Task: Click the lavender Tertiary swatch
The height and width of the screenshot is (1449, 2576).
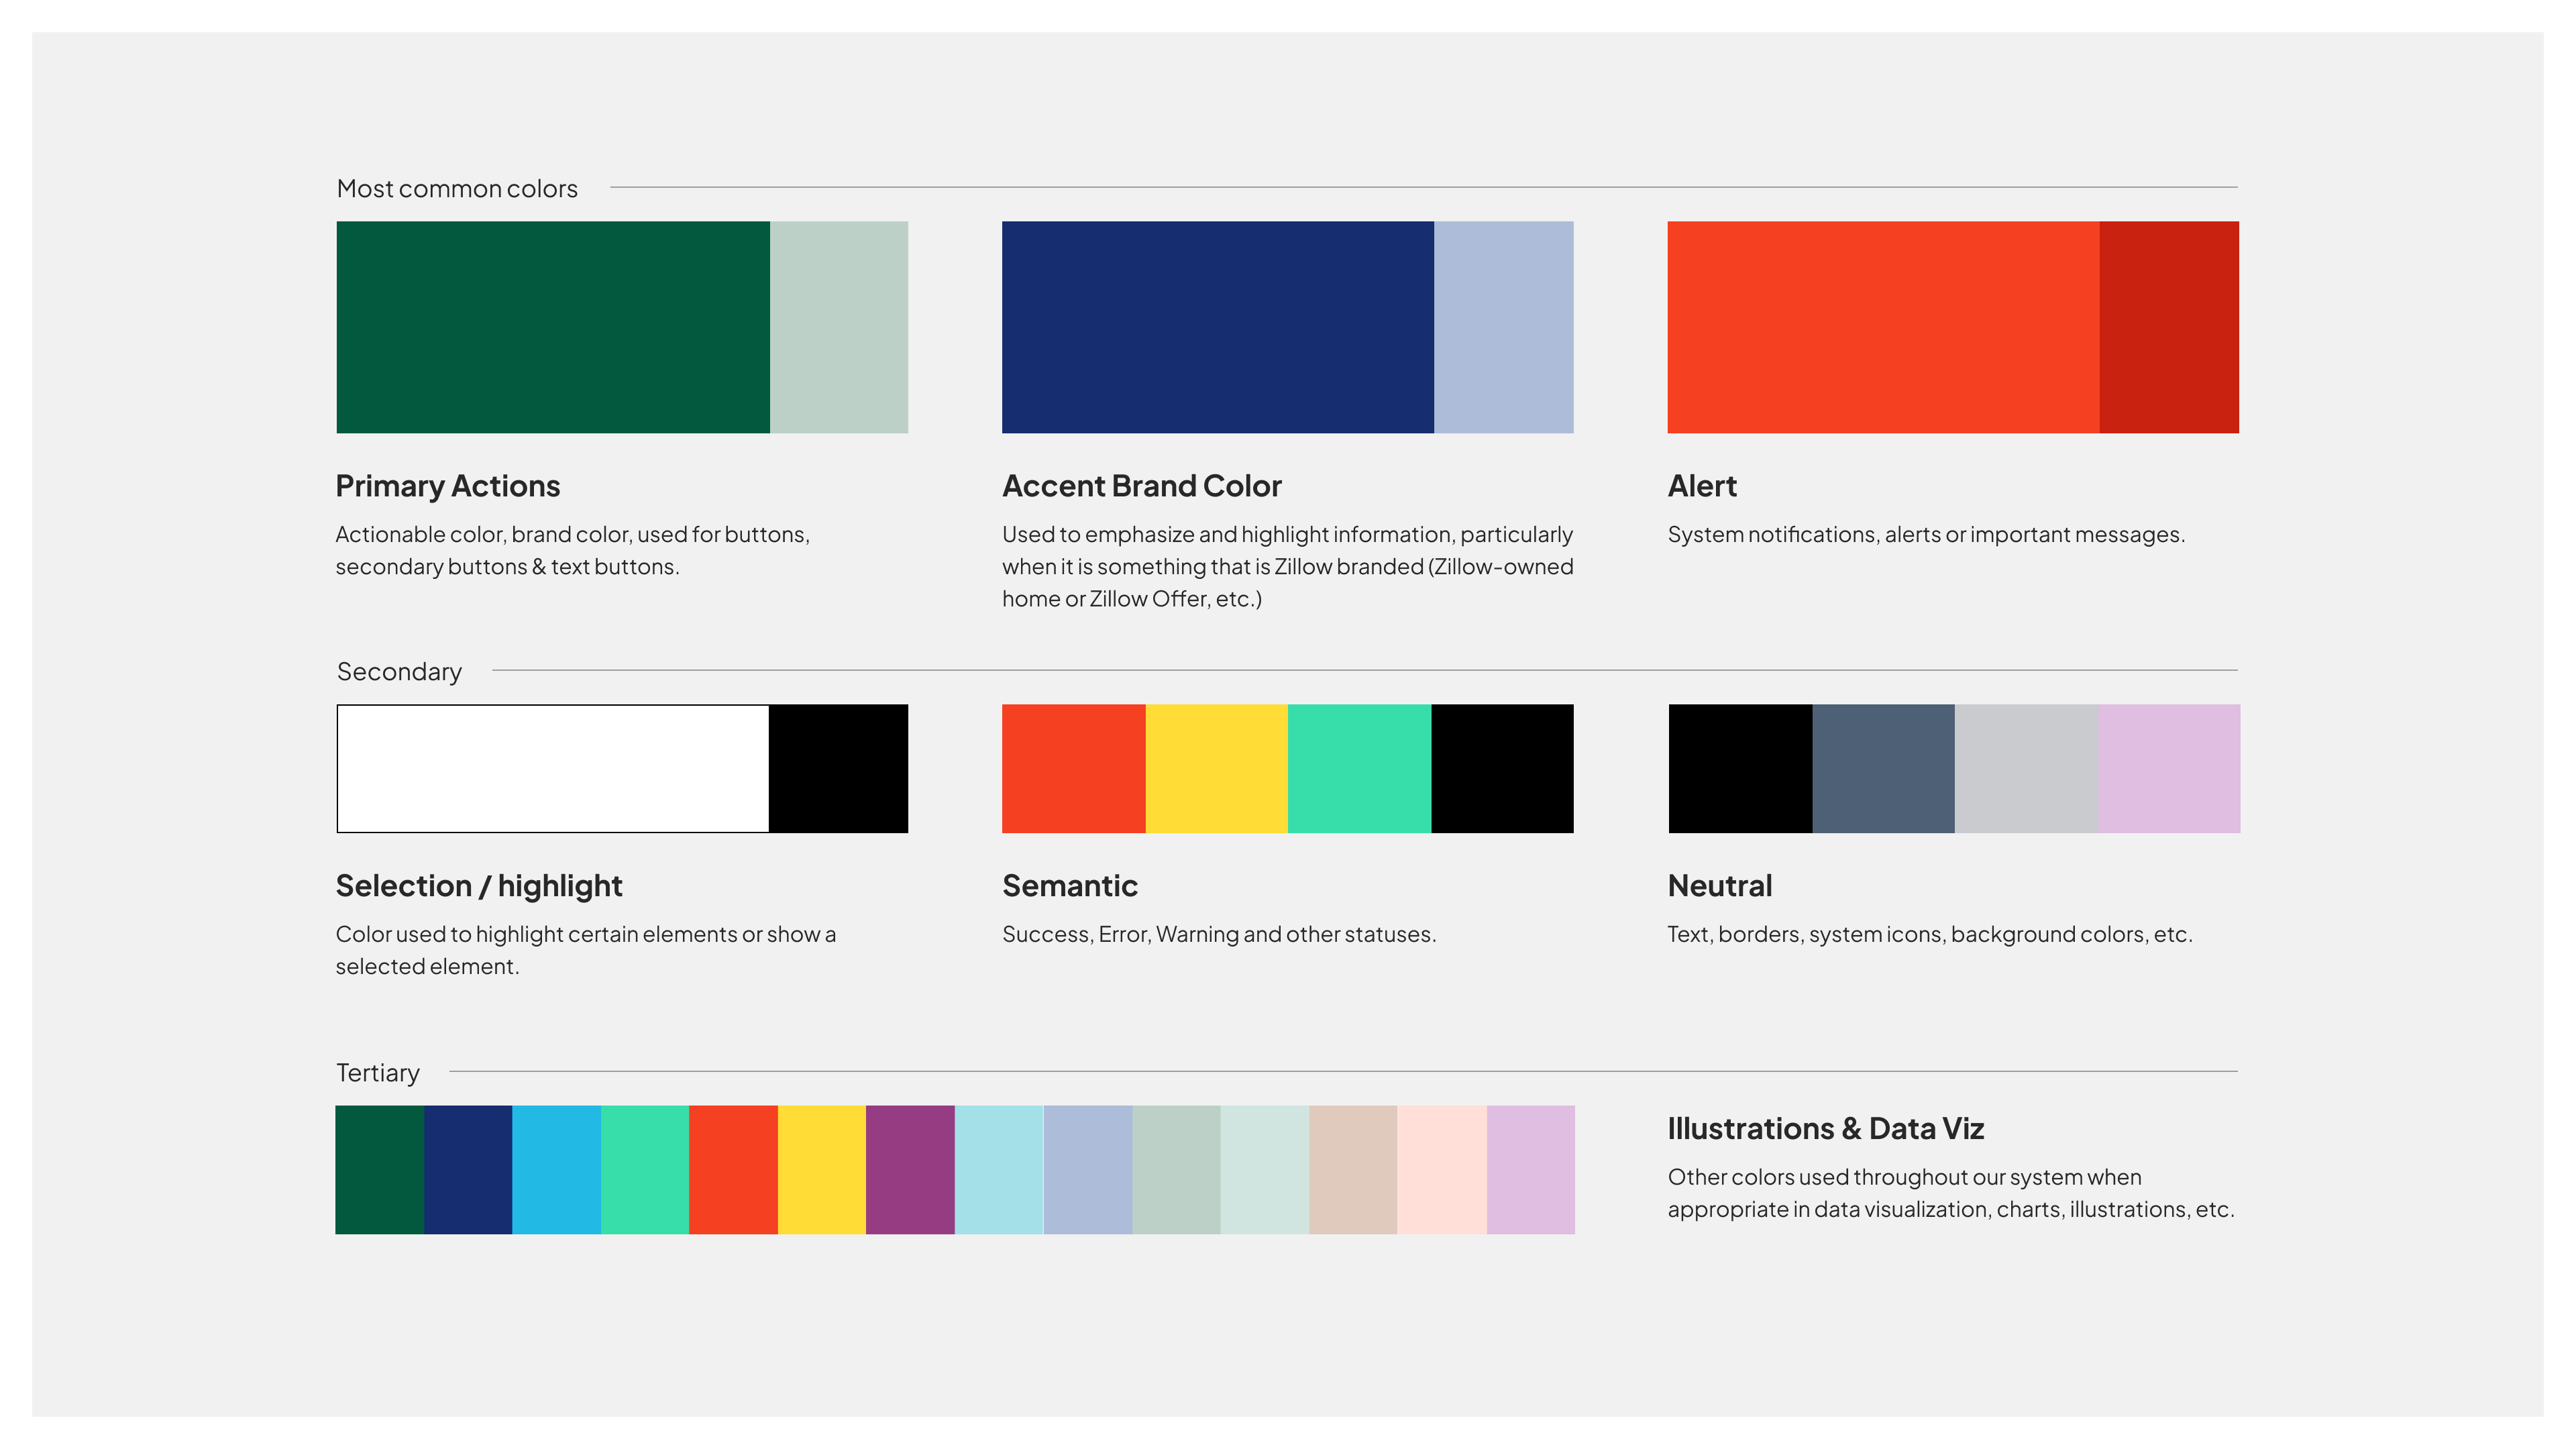Action: point(1531,1169)
